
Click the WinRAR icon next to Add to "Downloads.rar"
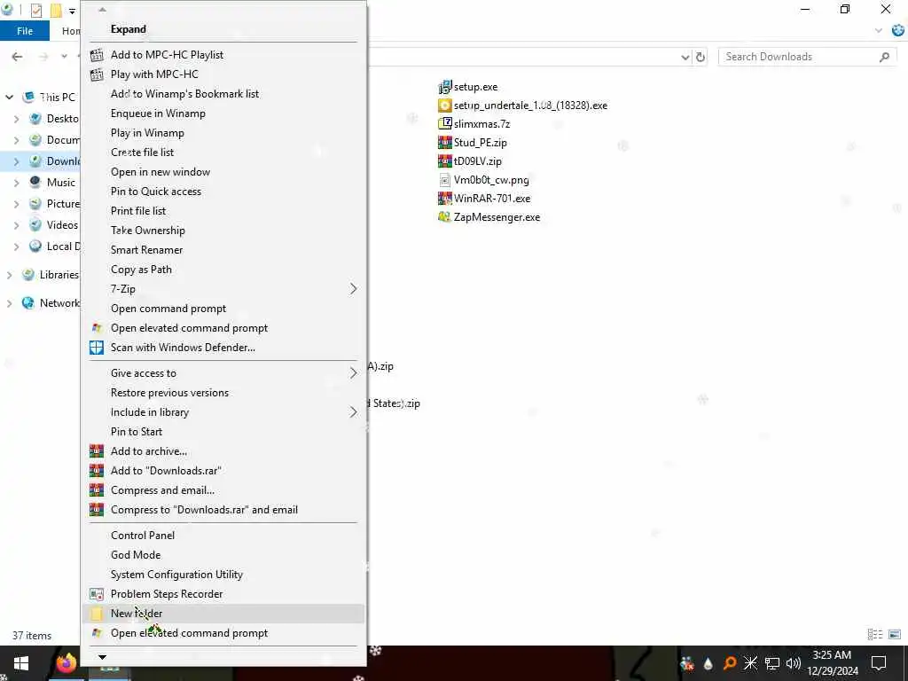pyautogui.click(x=97, y=471)
